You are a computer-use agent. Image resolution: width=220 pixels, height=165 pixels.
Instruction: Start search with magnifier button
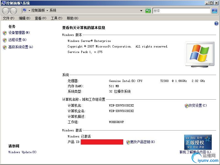point(215,11)
